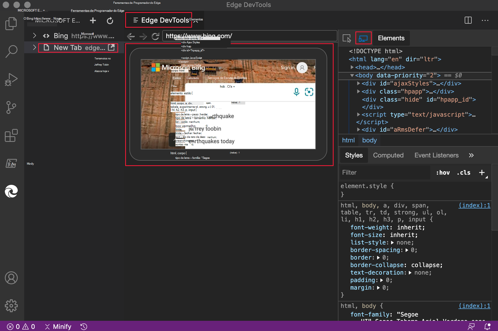Go back in the screencast browser
The height and width of the screenshot is (331, 498).
131,36
